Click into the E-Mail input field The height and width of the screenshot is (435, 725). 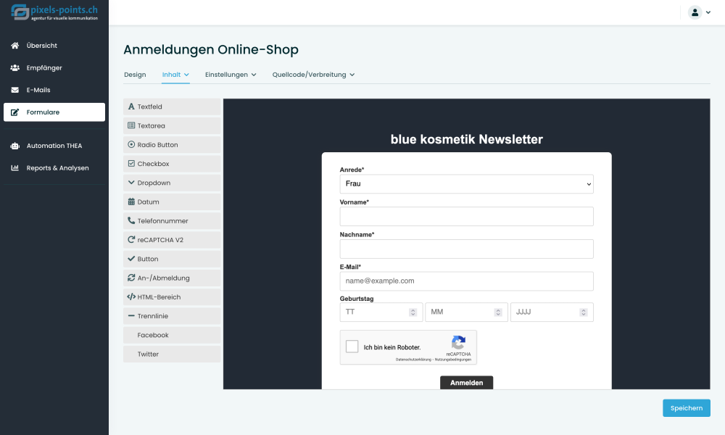click(466, 281)
